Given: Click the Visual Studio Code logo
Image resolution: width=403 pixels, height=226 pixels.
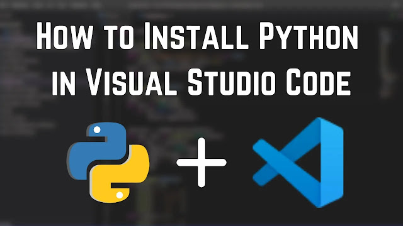Looking at the screenshot, I should (x=298, y=163).
